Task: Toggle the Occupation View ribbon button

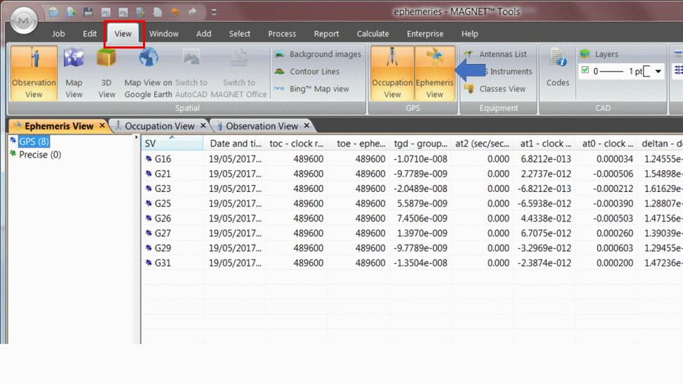Action: click(392, 73)
